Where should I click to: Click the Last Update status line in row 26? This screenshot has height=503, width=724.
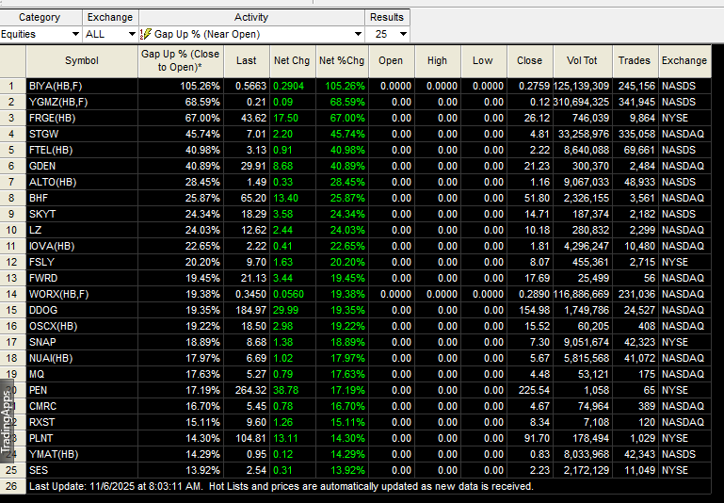(282, 486)
